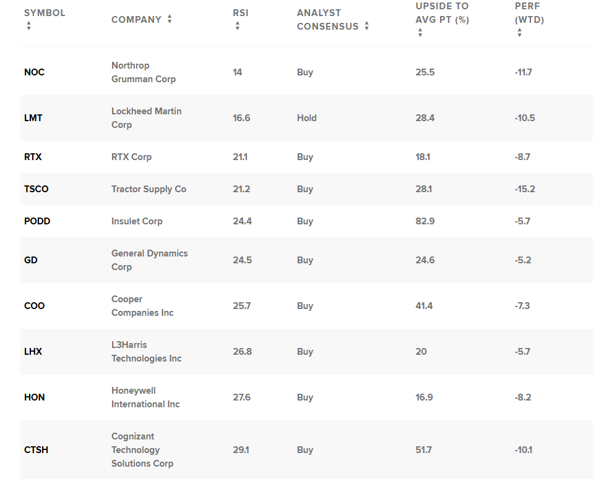The width and height of the screenshot is (596, 479).
Task: Sort by Upside to Avg PT arrows
Action: (420, 33)
